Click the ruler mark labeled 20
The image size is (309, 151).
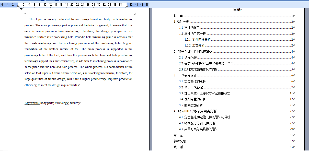72,5
